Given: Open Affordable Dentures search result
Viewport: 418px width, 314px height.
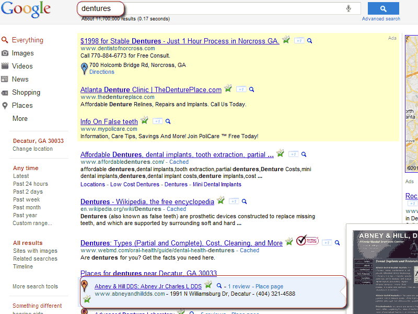Looking at the screenshot, I should pos(177,154).
